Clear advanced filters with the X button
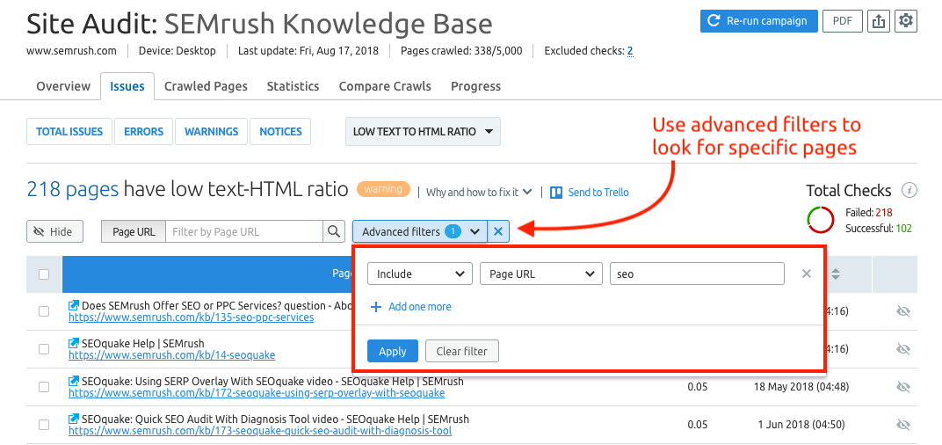Screen dimensions: 942x445 click(x=497, y=231)
